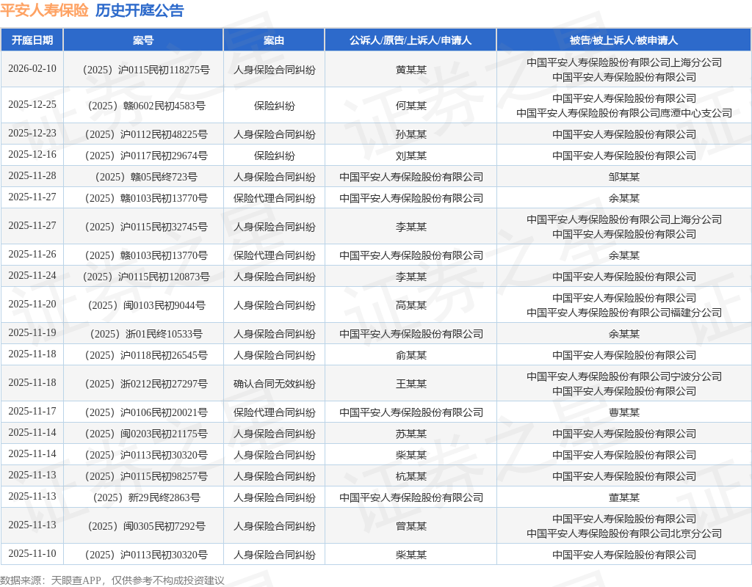Click plaintiff name 杭某某
Viewport: 752px width, 587px height.
coord(411,477)
